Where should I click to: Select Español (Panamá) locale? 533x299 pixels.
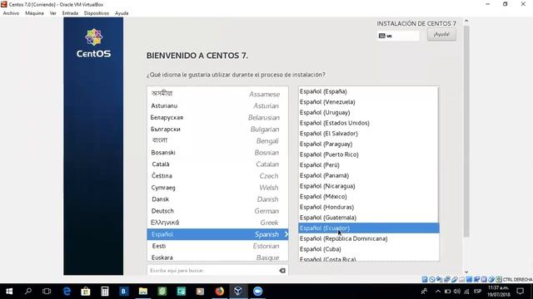coord(368,175)
